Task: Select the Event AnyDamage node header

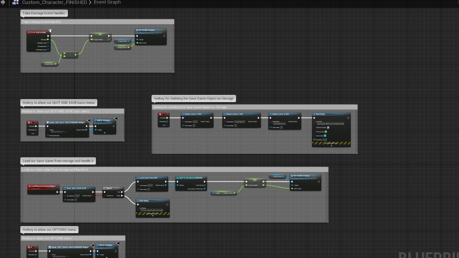Action: pos(38,32)
